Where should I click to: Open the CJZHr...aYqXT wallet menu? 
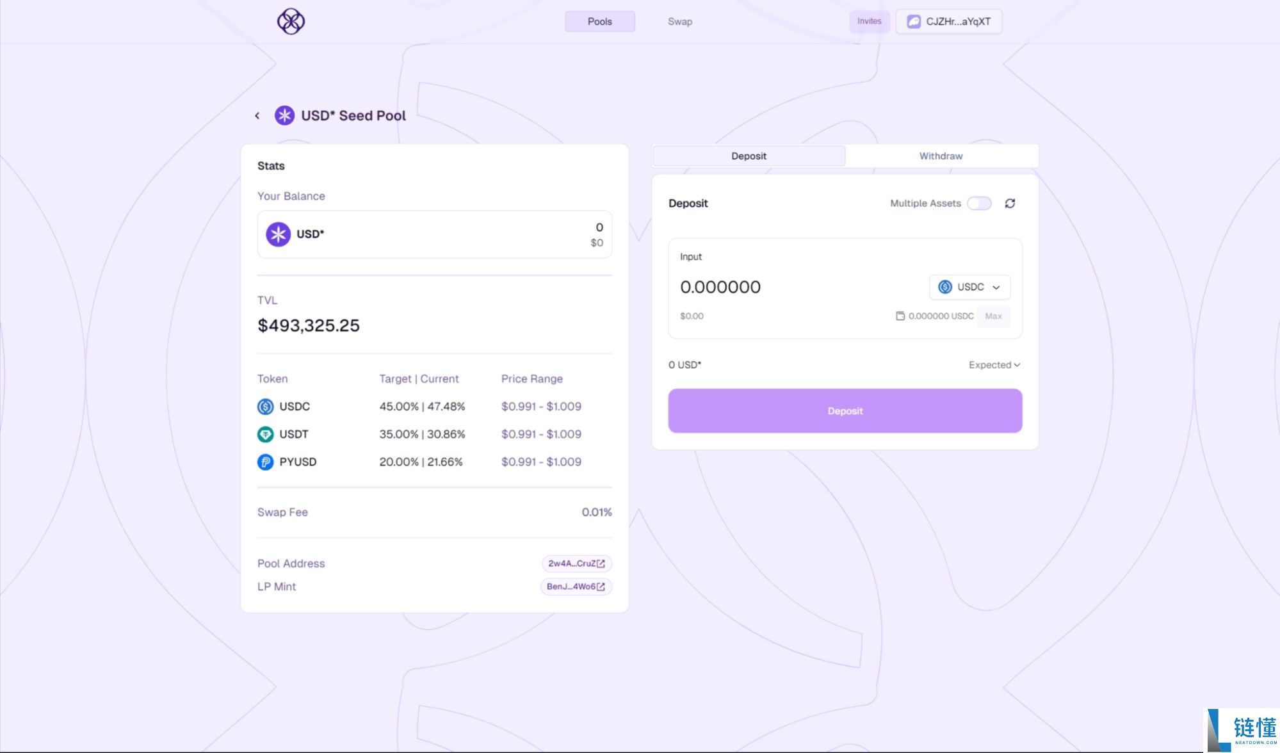tap(948, 22)
